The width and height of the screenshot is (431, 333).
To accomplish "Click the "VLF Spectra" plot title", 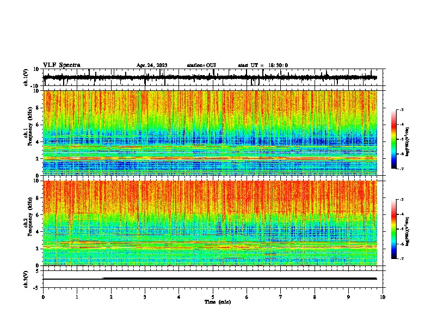I will click(61, 65).
